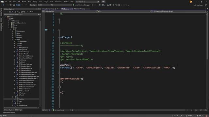Select TPS.Build.cs in Solution Explorer

21,99
